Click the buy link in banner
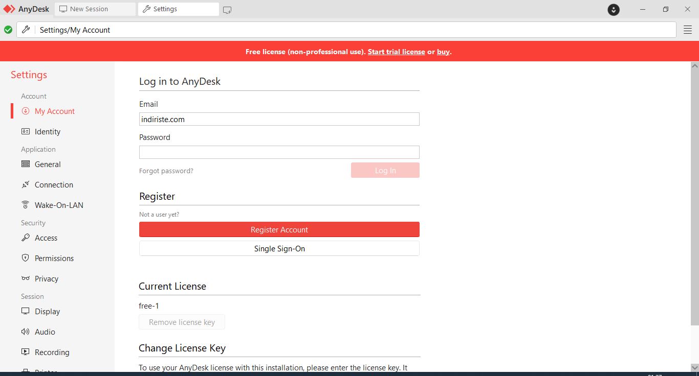 pos(443,52)
